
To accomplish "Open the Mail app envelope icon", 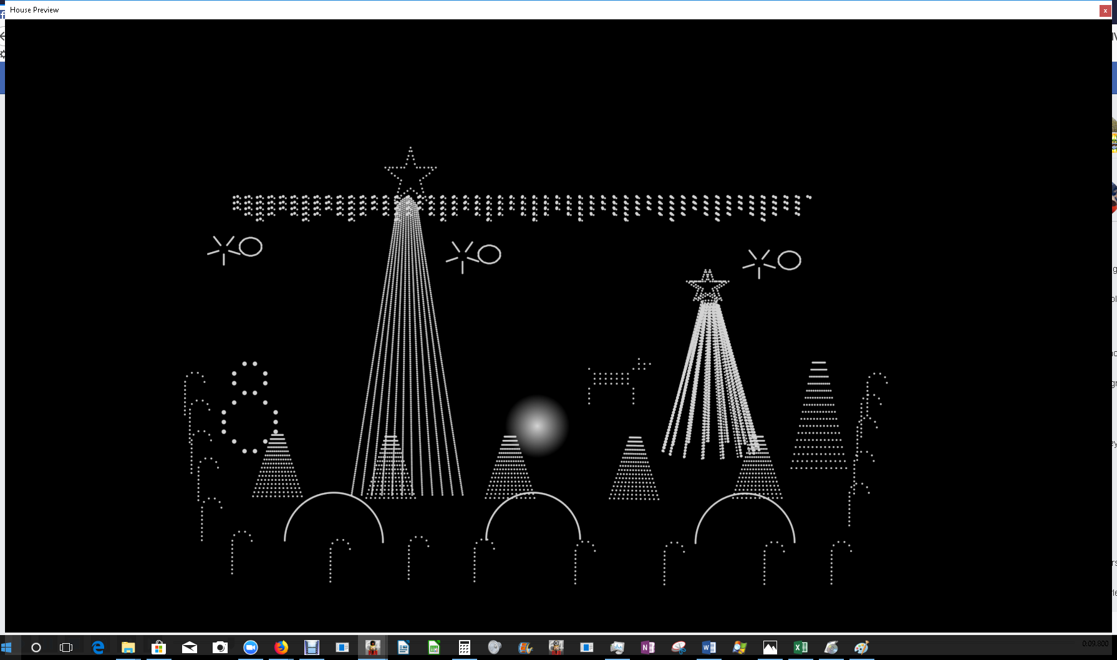I will pyautogui.click(x=190, y=648).
